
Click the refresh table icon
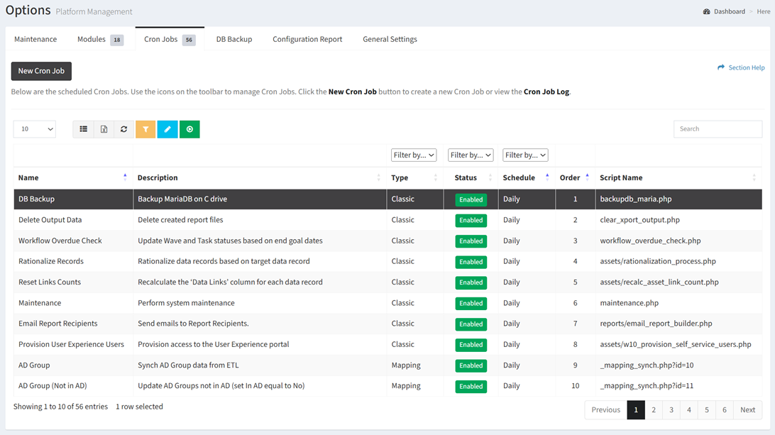pos(123,129)
